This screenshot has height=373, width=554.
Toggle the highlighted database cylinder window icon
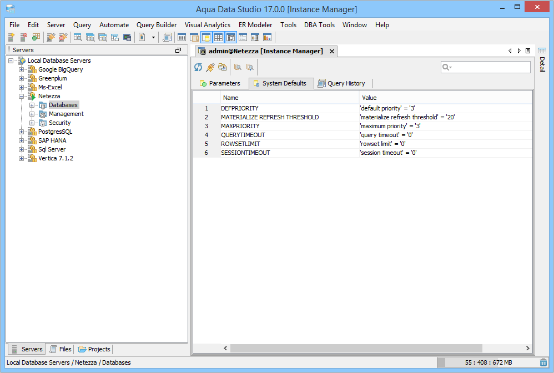click(x=207, y=37)
